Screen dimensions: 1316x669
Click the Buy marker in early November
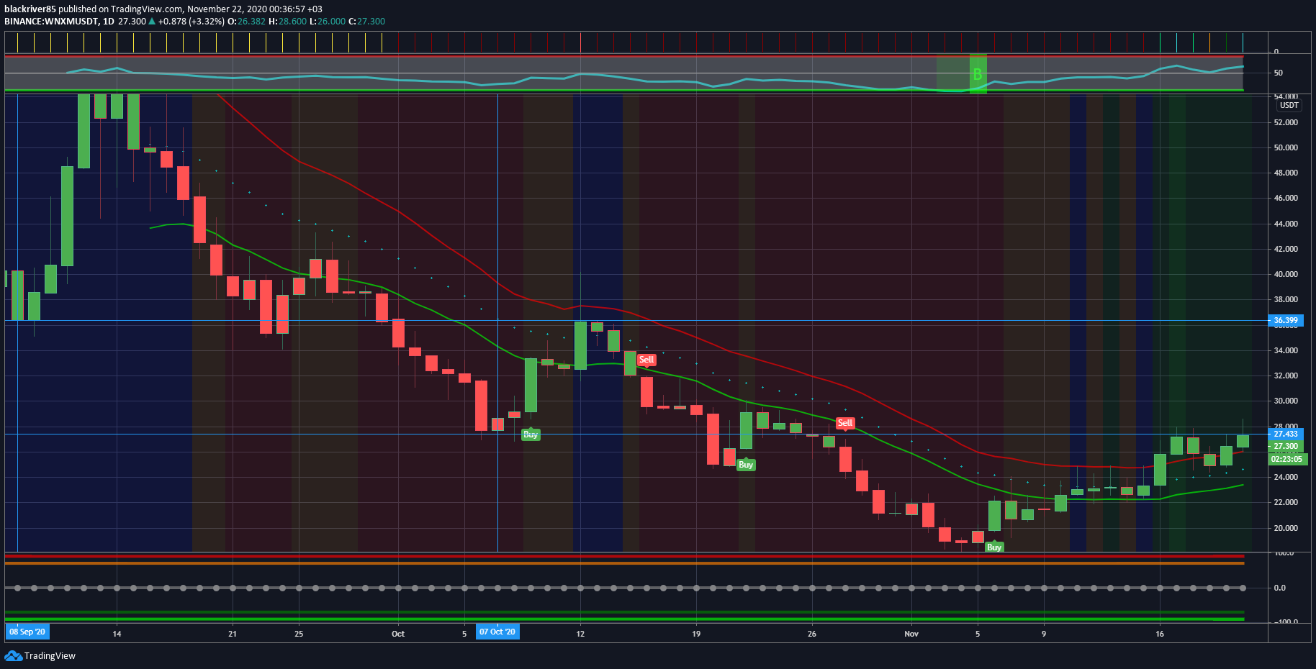[x=994, y=547]
